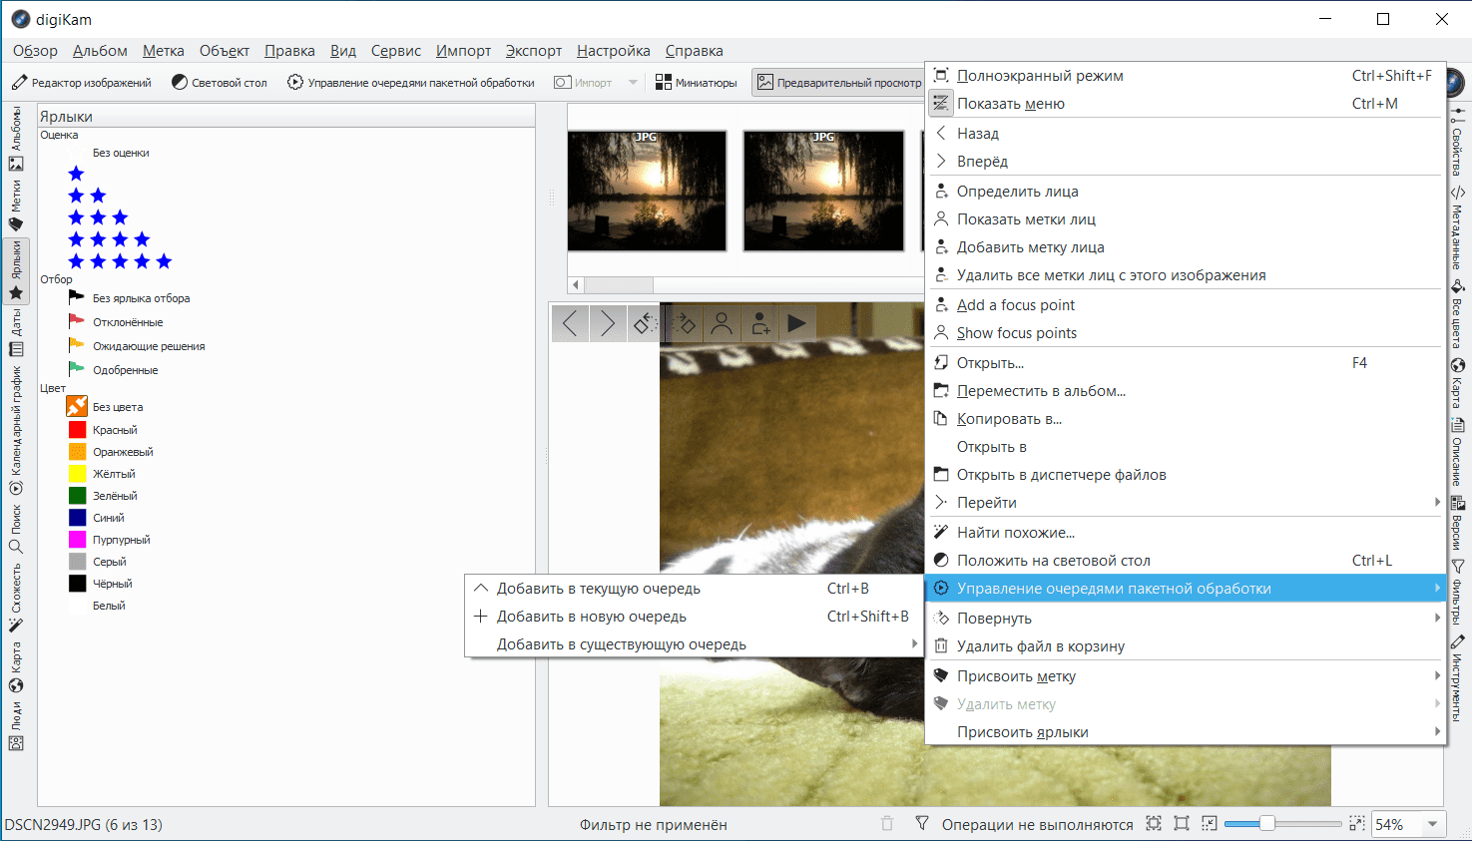This screenshot has height=841, width=1472.
Task: Select 'Полноэкранный режим' from context menu
Action: [x=1186, y=76]
